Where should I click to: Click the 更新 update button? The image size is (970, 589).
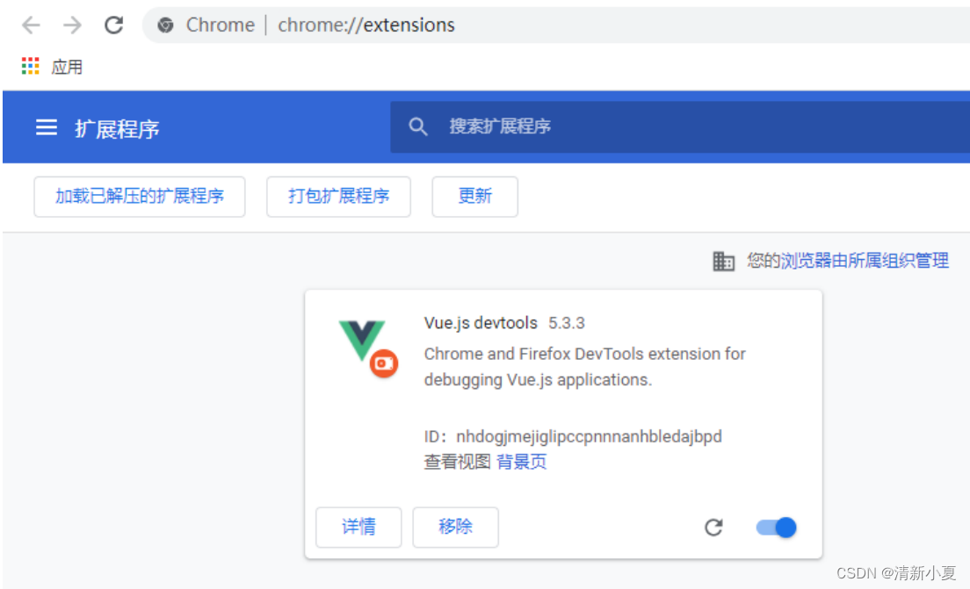(474, 197)
